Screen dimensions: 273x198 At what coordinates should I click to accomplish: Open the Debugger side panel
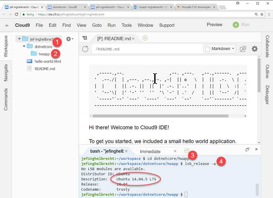pos(267,95)
